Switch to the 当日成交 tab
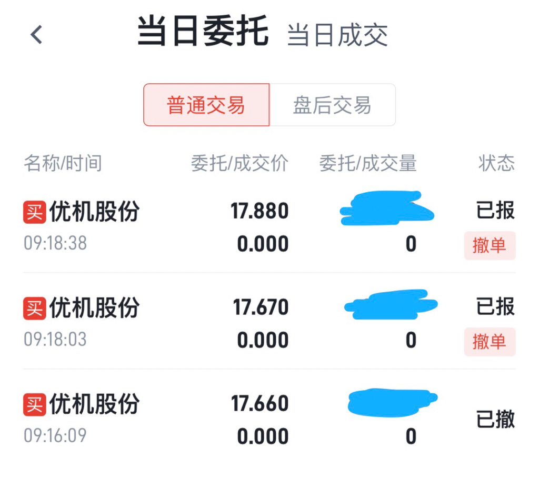 (x=337, y=35)
